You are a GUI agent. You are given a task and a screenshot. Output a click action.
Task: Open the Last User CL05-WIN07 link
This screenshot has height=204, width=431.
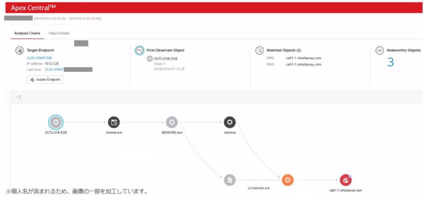tap(54, 69)
